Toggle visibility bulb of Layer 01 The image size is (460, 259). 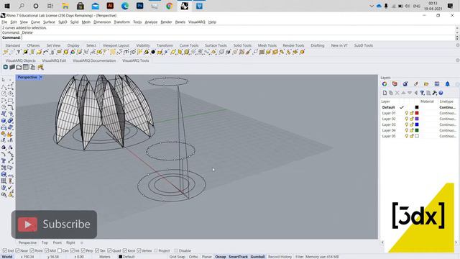point(407,113)
